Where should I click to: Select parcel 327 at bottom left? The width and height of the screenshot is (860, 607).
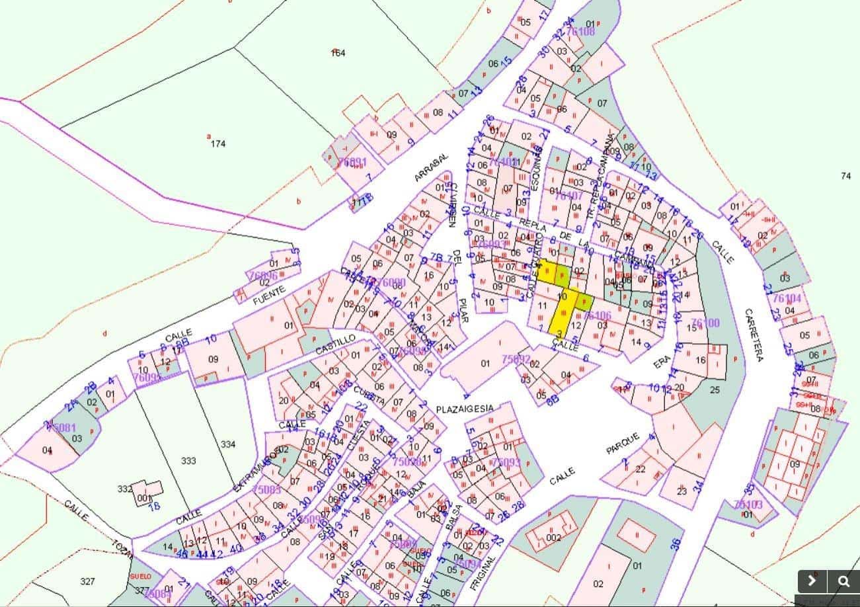pos(87,581)
